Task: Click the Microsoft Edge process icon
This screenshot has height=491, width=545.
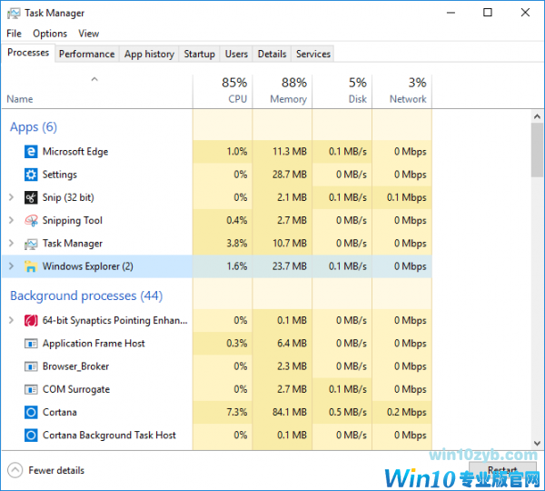Action: point(31,152)
